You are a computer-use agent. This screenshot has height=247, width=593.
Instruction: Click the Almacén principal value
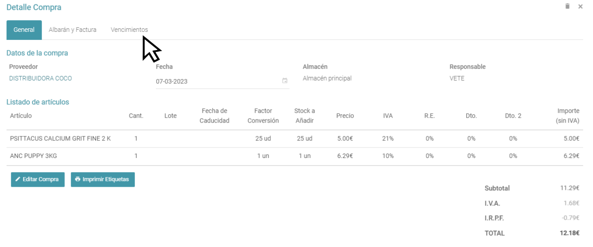[327, 78]
